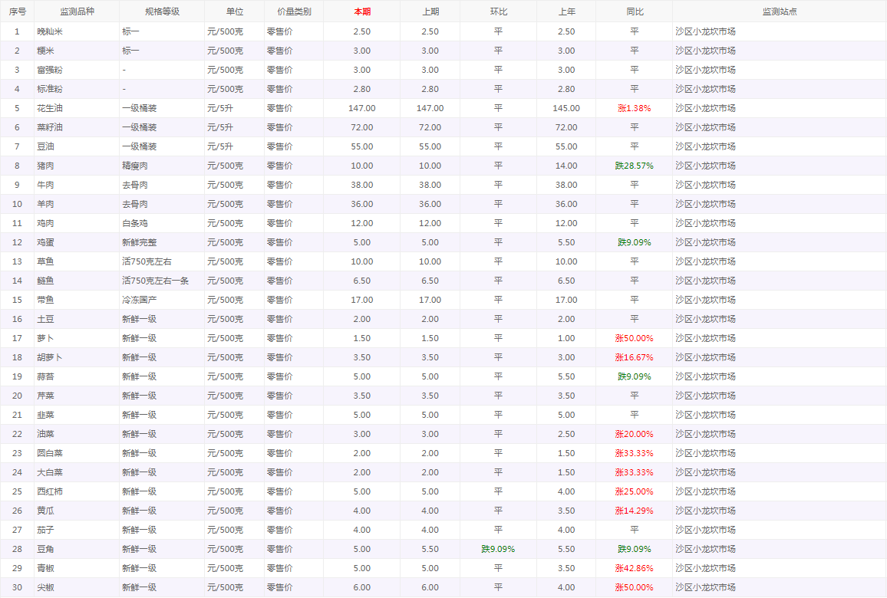The height and width of the screenshot is (598, 887).
Task: Click the 青椒 row's 涨42.86% value
Action: pyautogui.click(x=634, y=568)
